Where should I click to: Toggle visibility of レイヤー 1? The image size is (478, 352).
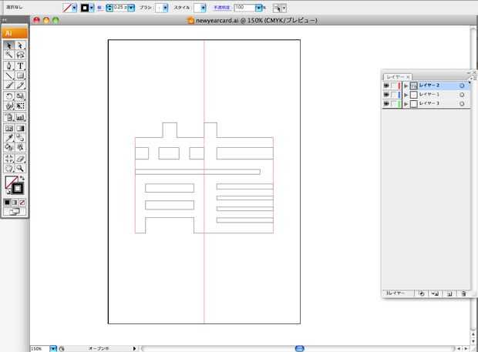tap(386, 94)
